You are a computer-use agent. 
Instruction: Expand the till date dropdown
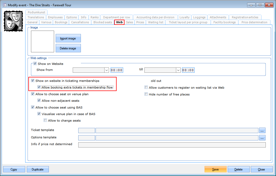pos(178,70)
